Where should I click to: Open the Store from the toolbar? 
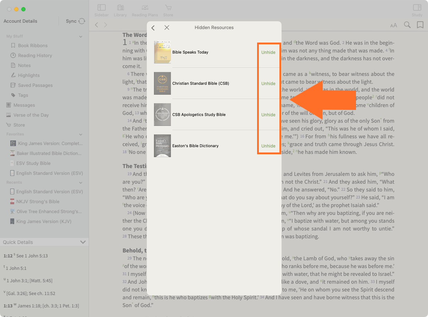[168, 10]
